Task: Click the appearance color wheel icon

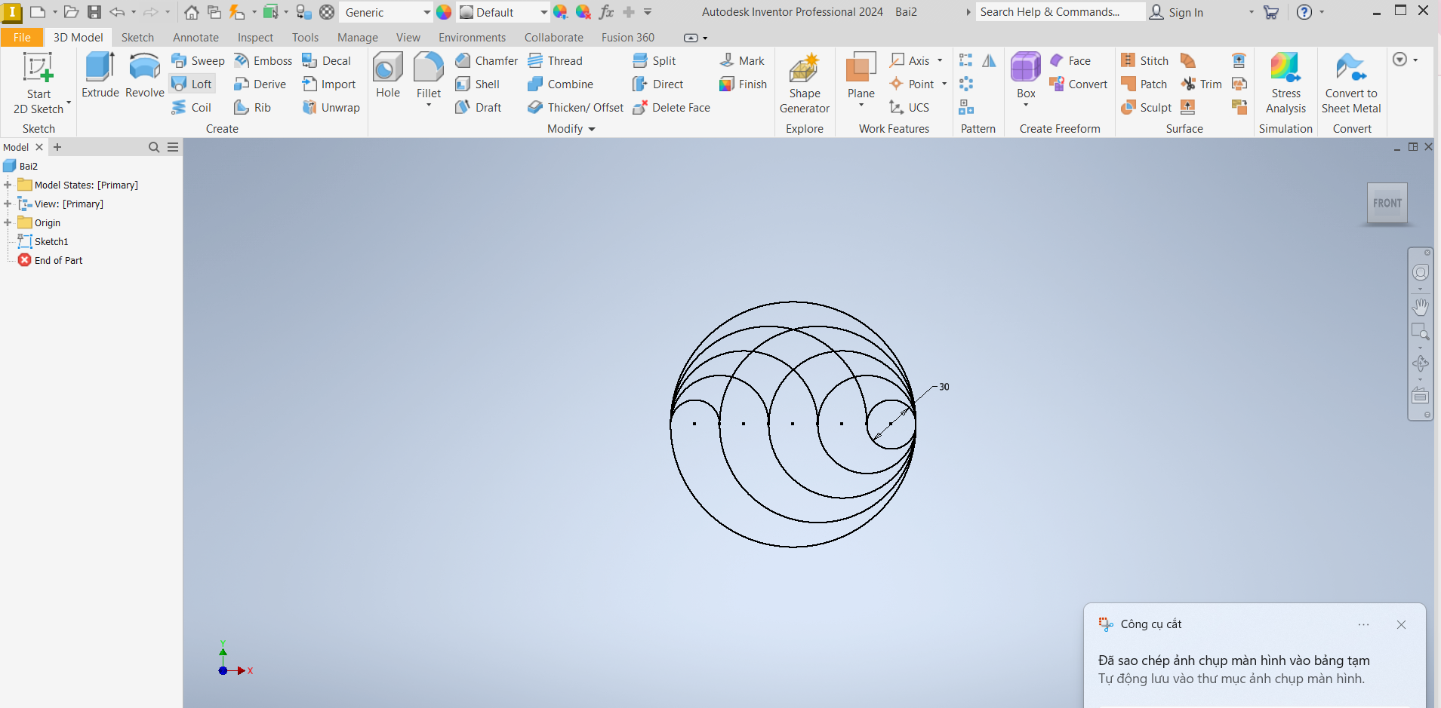Action: click(x=444, y=12)
